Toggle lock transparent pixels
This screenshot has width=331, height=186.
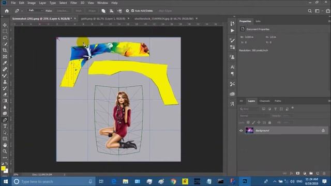[248, 122]
